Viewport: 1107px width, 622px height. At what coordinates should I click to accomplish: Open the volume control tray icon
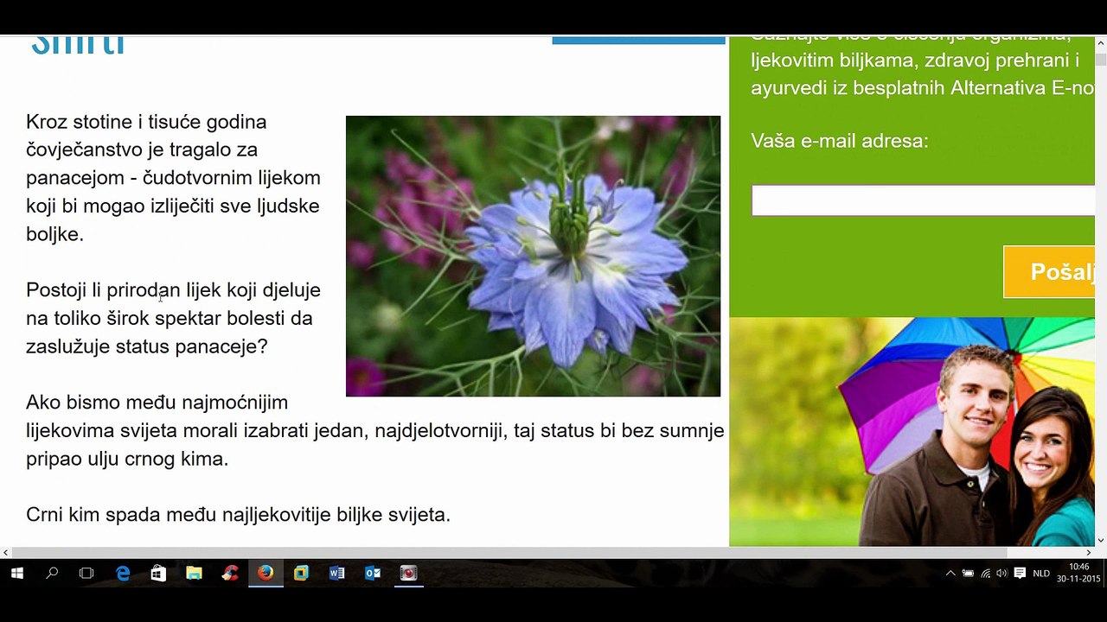coord(1001,573)
